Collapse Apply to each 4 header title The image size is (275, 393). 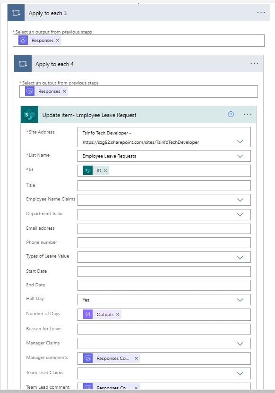(x=54, y=64)
